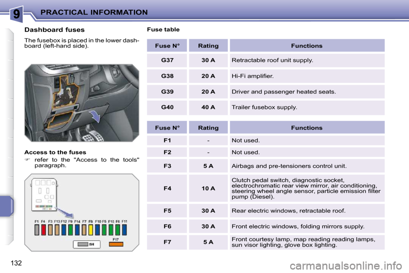Screen dimensions: 409x273
Task: Click the G37 fuse number cell
Action: pos(167,60)
